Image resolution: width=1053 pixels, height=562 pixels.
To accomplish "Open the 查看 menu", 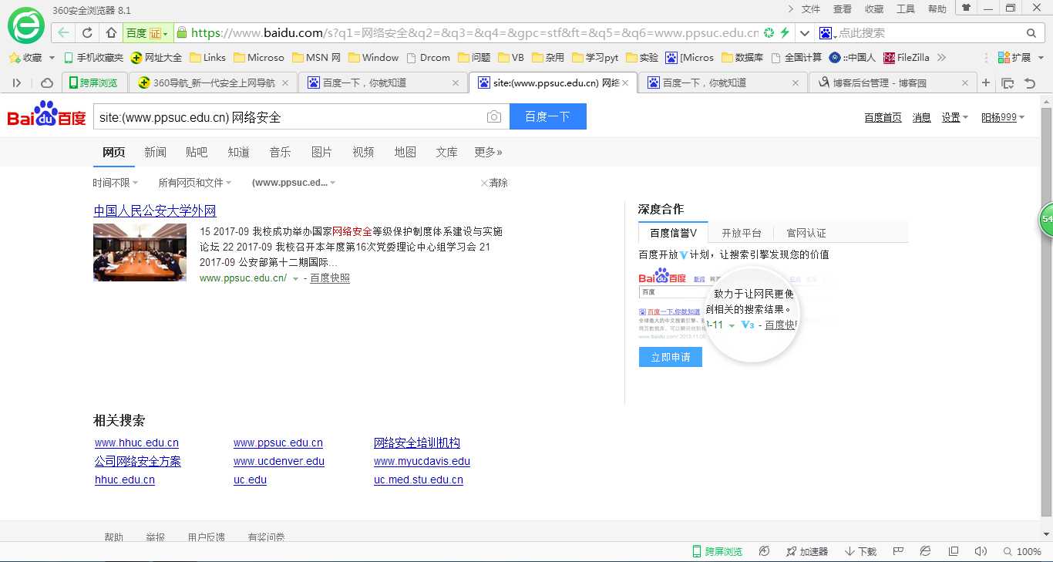I will tap(843, 8).
